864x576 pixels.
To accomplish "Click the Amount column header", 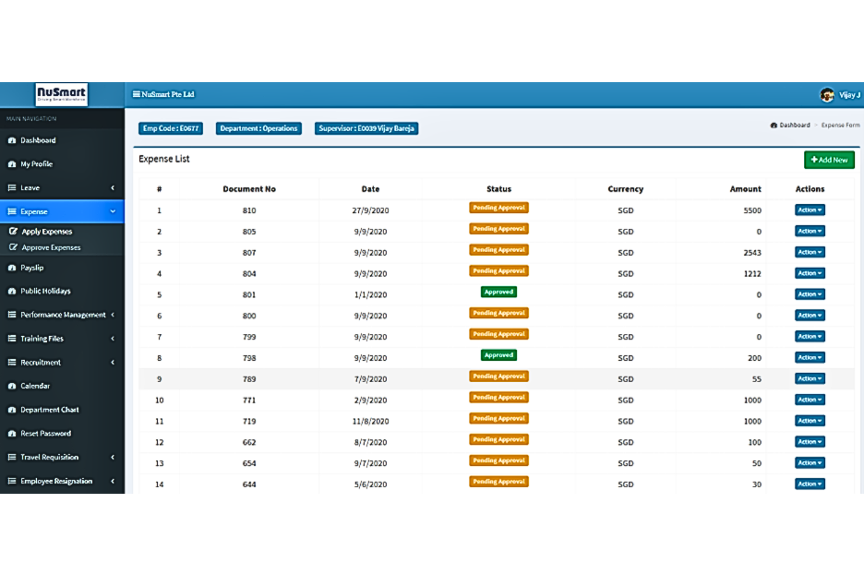I will click(x=745, y=189).
